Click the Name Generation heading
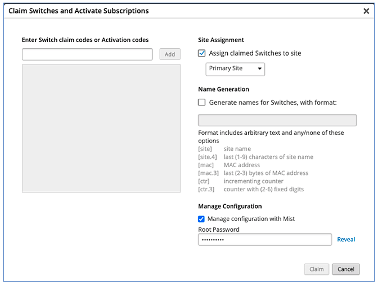Viewport: 378px width, 285px height. point(223,89)
